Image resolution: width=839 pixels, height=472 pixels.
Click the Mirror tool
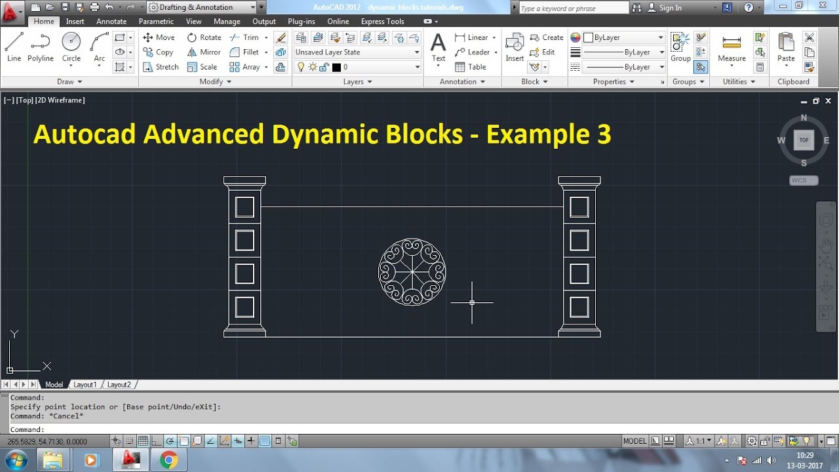pyautogui.click(x=204, y=52)
